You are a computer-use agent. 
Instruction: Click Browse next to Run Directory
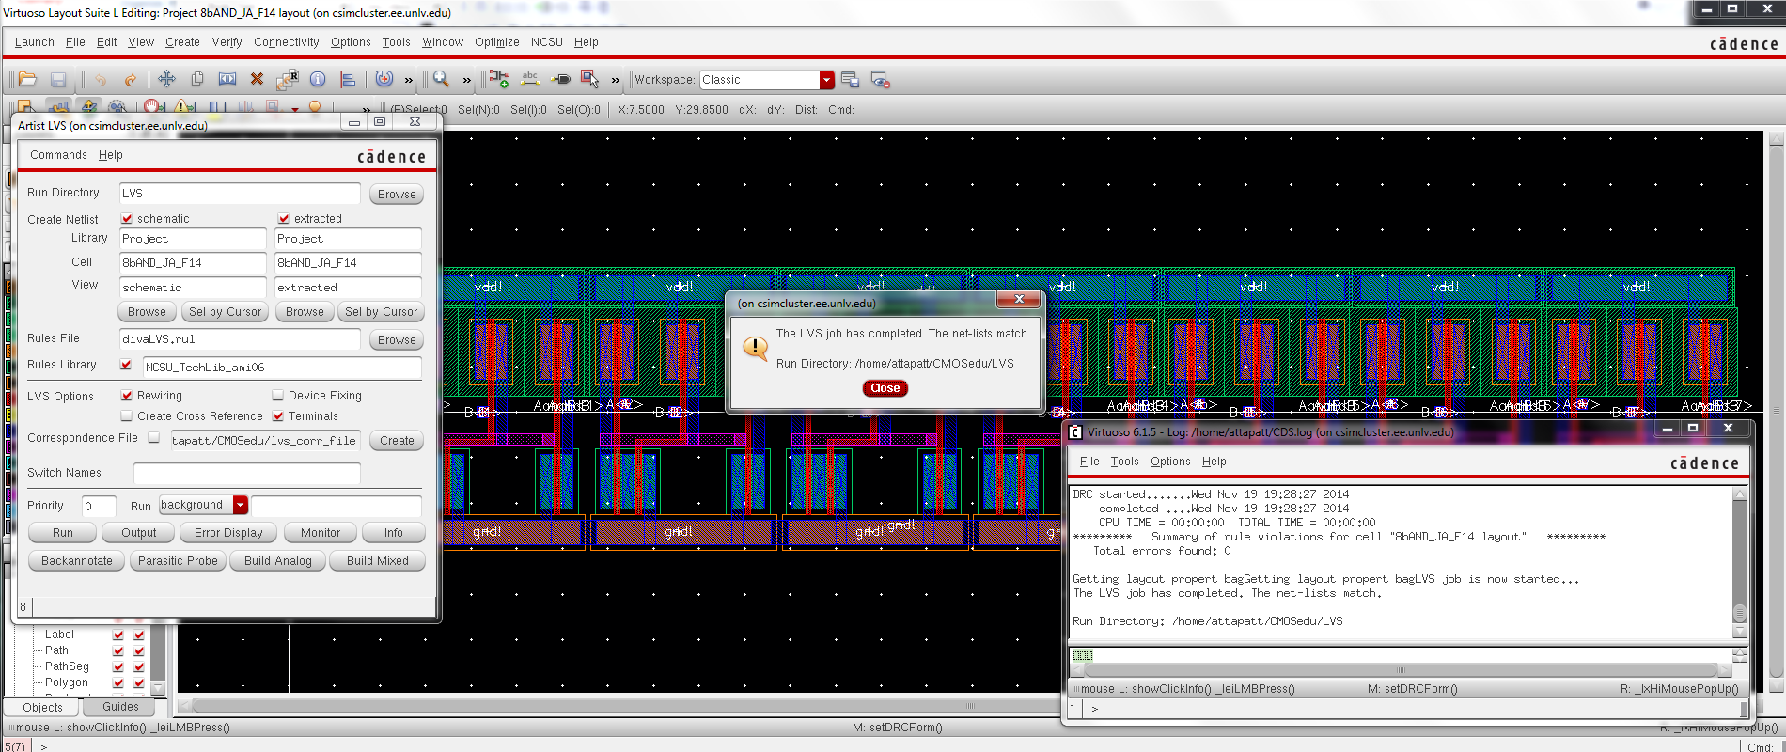[x=397, y=195]
